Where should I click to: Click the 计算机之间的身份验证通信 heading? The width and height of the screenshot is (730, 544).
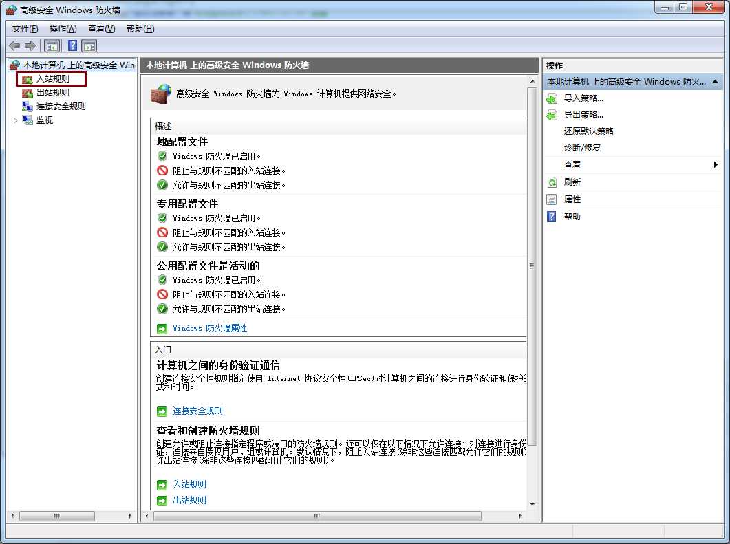[218, 366]
